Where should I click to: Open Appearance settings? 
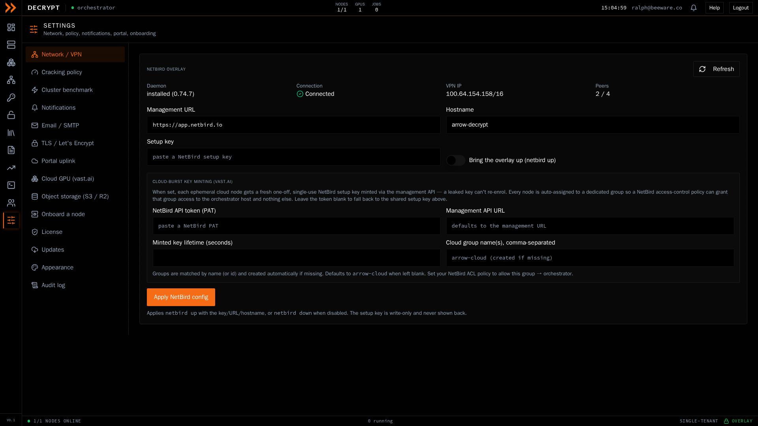[x=75, y=267]
